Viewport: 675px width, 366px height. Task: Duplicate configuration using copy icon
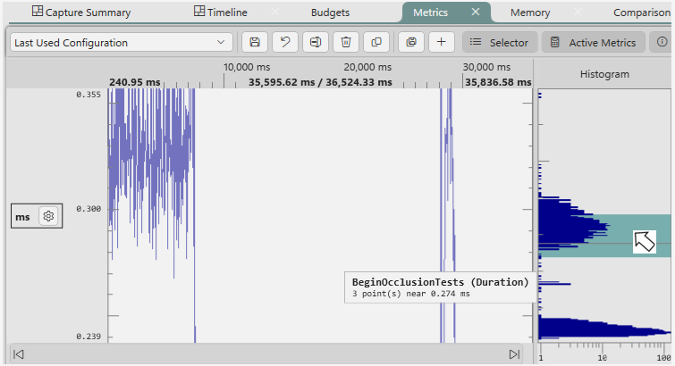pyautogui.click(x=376, y=42)
